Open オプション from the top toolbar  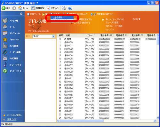pos(53,8)
